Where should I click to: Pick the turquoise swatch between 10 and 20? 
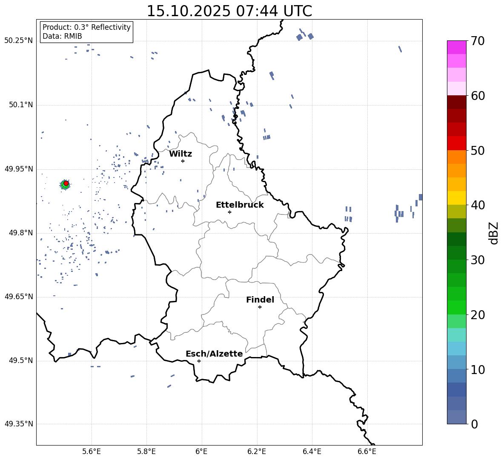coord(456,335)
